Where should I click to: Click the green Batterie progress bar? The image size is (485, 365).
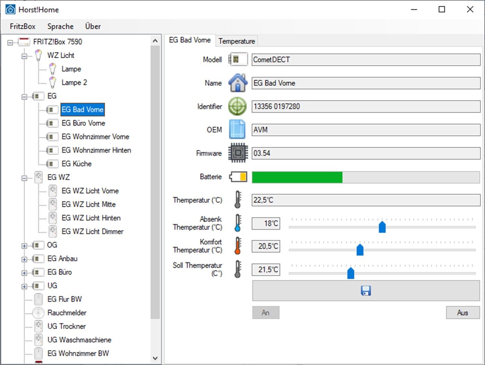coord(366,177)
